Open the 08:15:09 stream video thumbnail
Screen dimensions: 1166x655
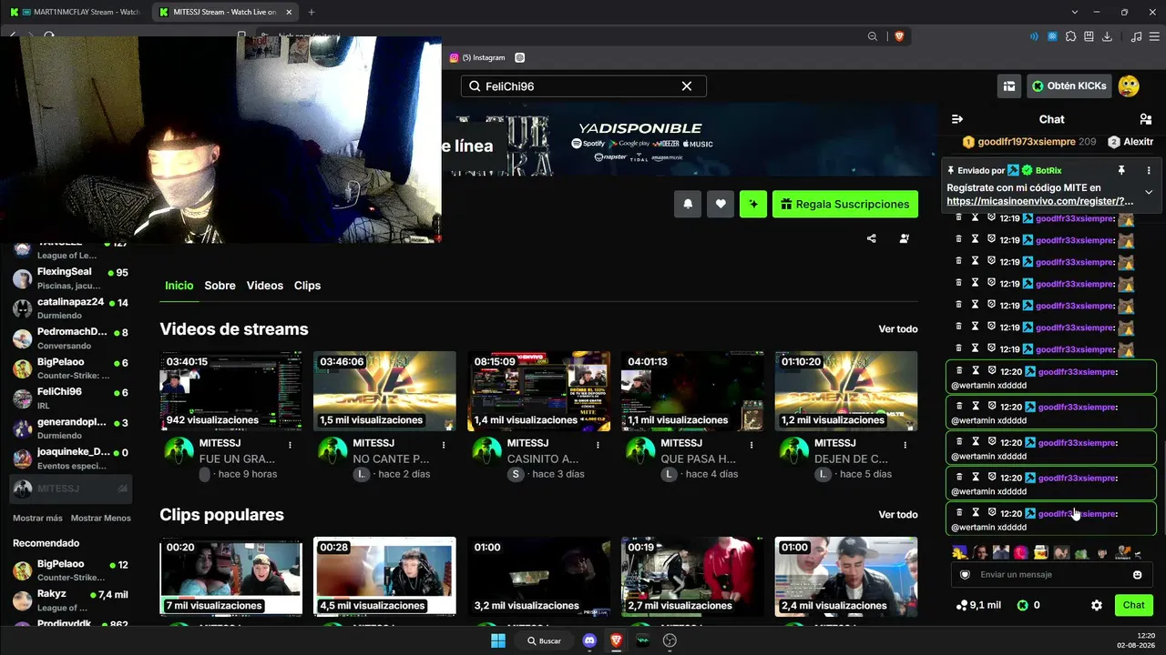[539, 391]
